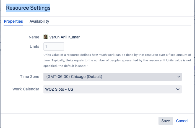Screen dimensions: 195x128
Task: Click the highlighted Resource Settings title
Action: coord(28,8)
